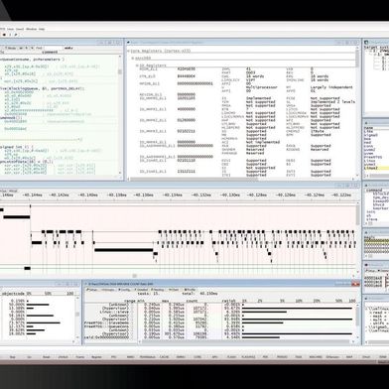Click the third icon in the main toolbar

pos(16,35)
